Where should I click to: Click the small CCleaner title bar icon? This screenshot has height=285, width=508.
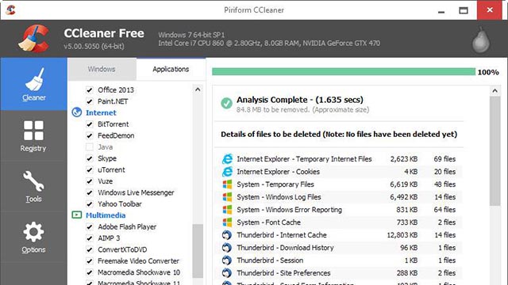(10, 9)
